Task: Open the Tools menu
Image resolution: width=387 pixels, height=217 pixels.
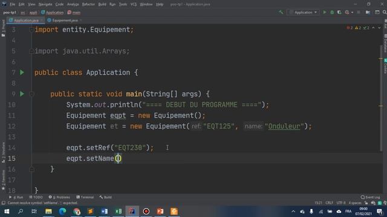Action: click(123, 4)
